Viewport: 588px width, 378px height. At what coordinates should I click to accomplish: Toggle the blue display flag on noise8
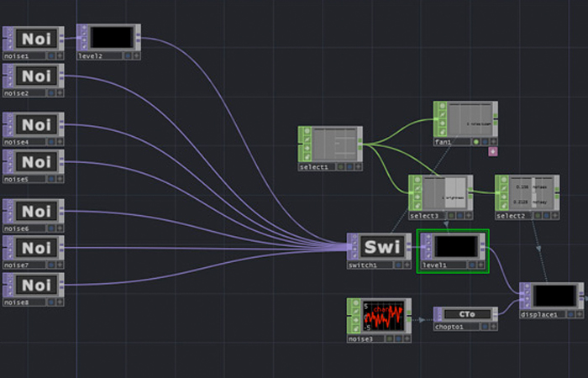point(51,302)
